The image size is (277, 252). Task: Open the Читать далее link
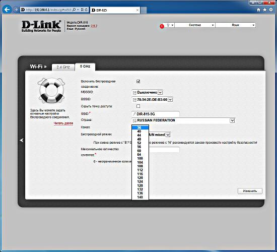[63, 123]
